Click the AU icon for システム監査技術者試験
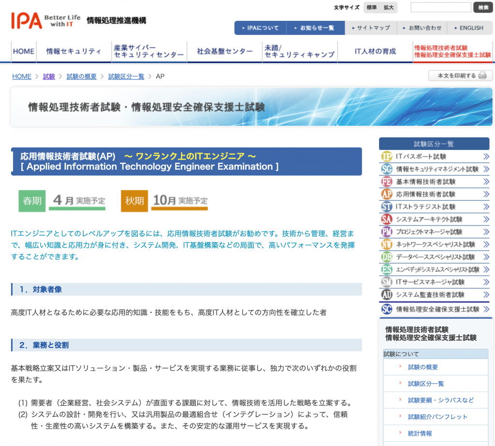The image size is (495, 446). point(387,295)
